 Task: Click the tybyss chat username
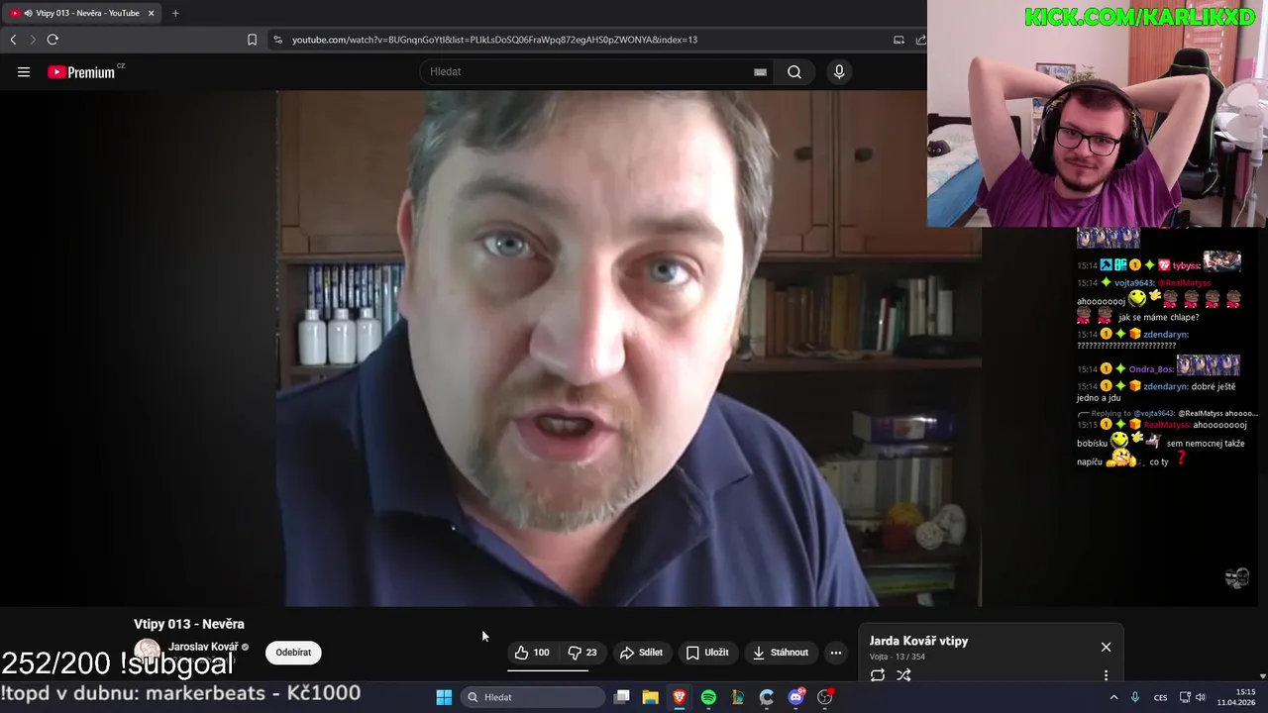point(1187,265)
